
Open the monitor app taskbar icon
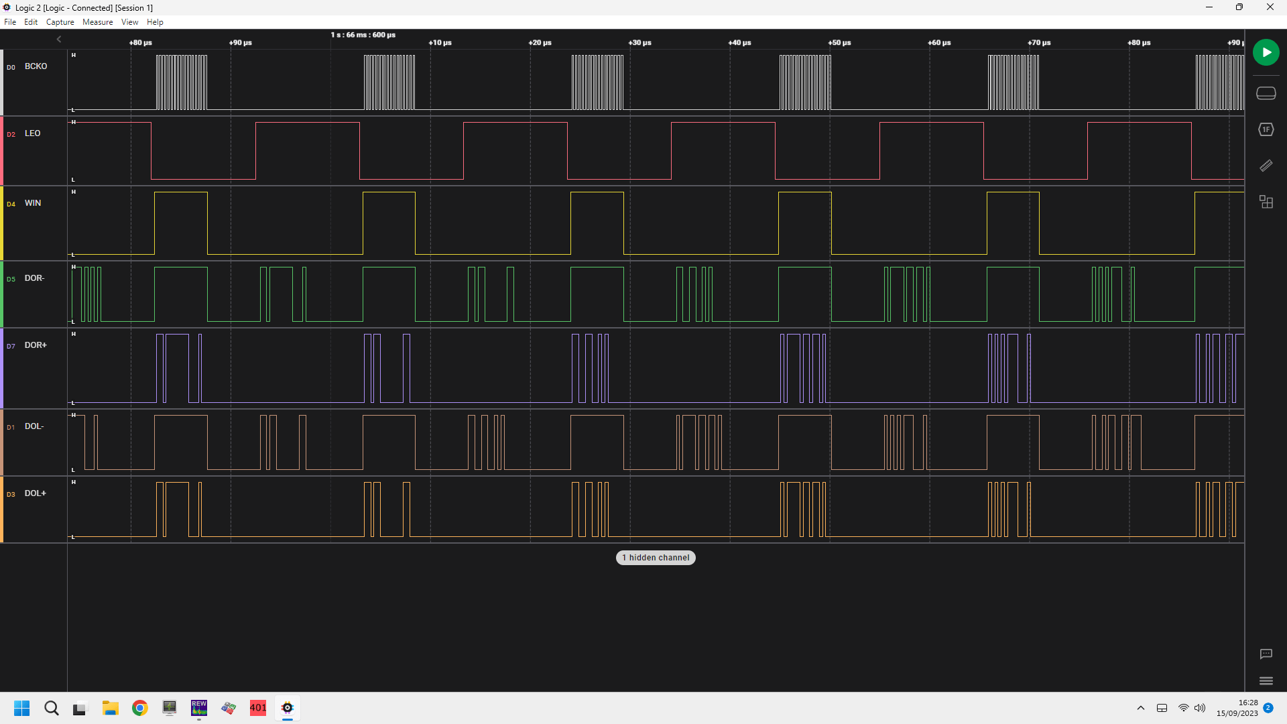tap(170, 708)
